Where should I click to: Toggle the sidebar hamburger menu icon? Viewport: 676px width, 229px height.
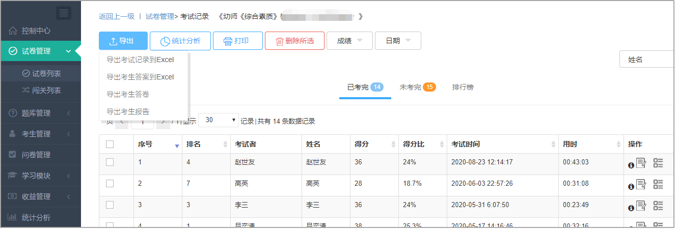[x=64, y=13]
